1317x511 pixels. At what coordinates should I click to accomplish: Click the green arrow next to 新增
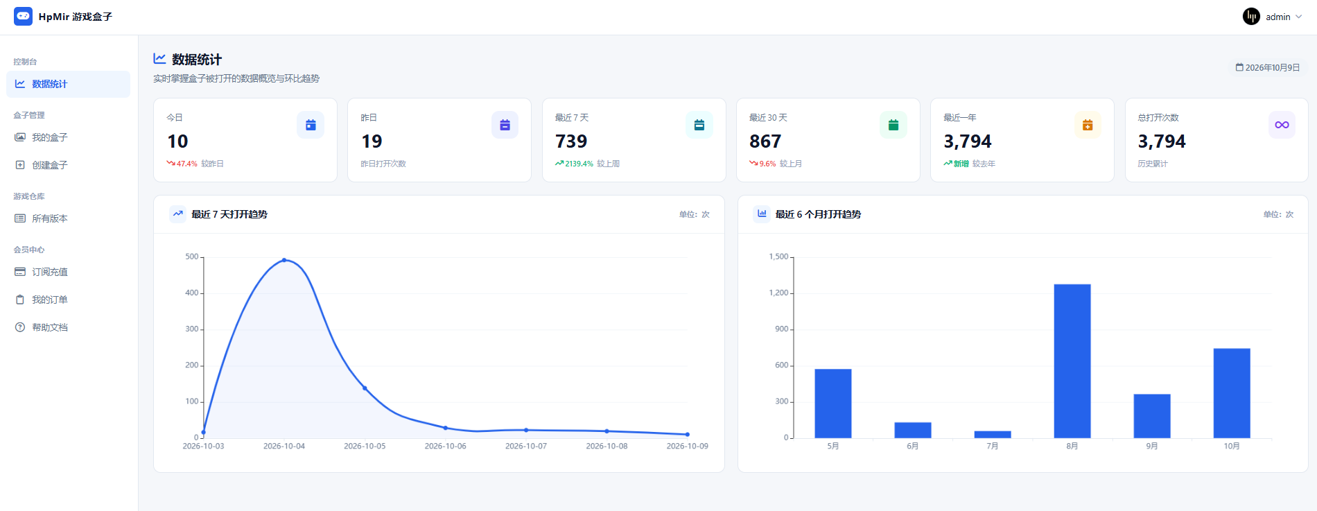[x=948, y=164]
